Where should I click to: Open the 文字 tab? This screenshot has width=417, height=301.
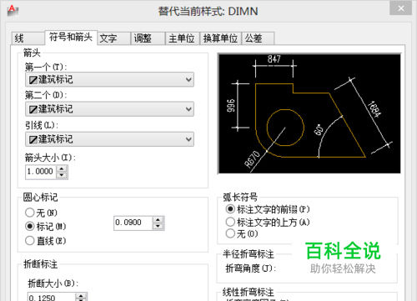113,38
